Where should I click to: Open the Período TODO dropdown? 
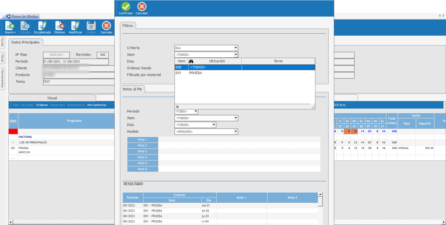click(x=196, y=111)
